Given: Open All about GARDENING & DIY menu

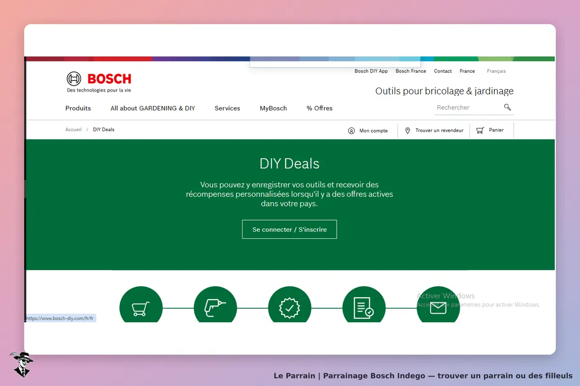Looking at the screenshot, I should pyautogui.click(x=153, y=108).
